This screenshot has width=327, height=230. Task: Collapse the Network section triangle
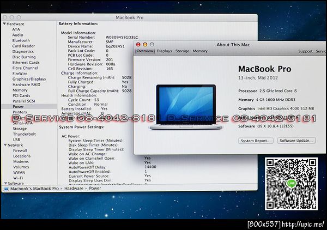coord(5,145)
